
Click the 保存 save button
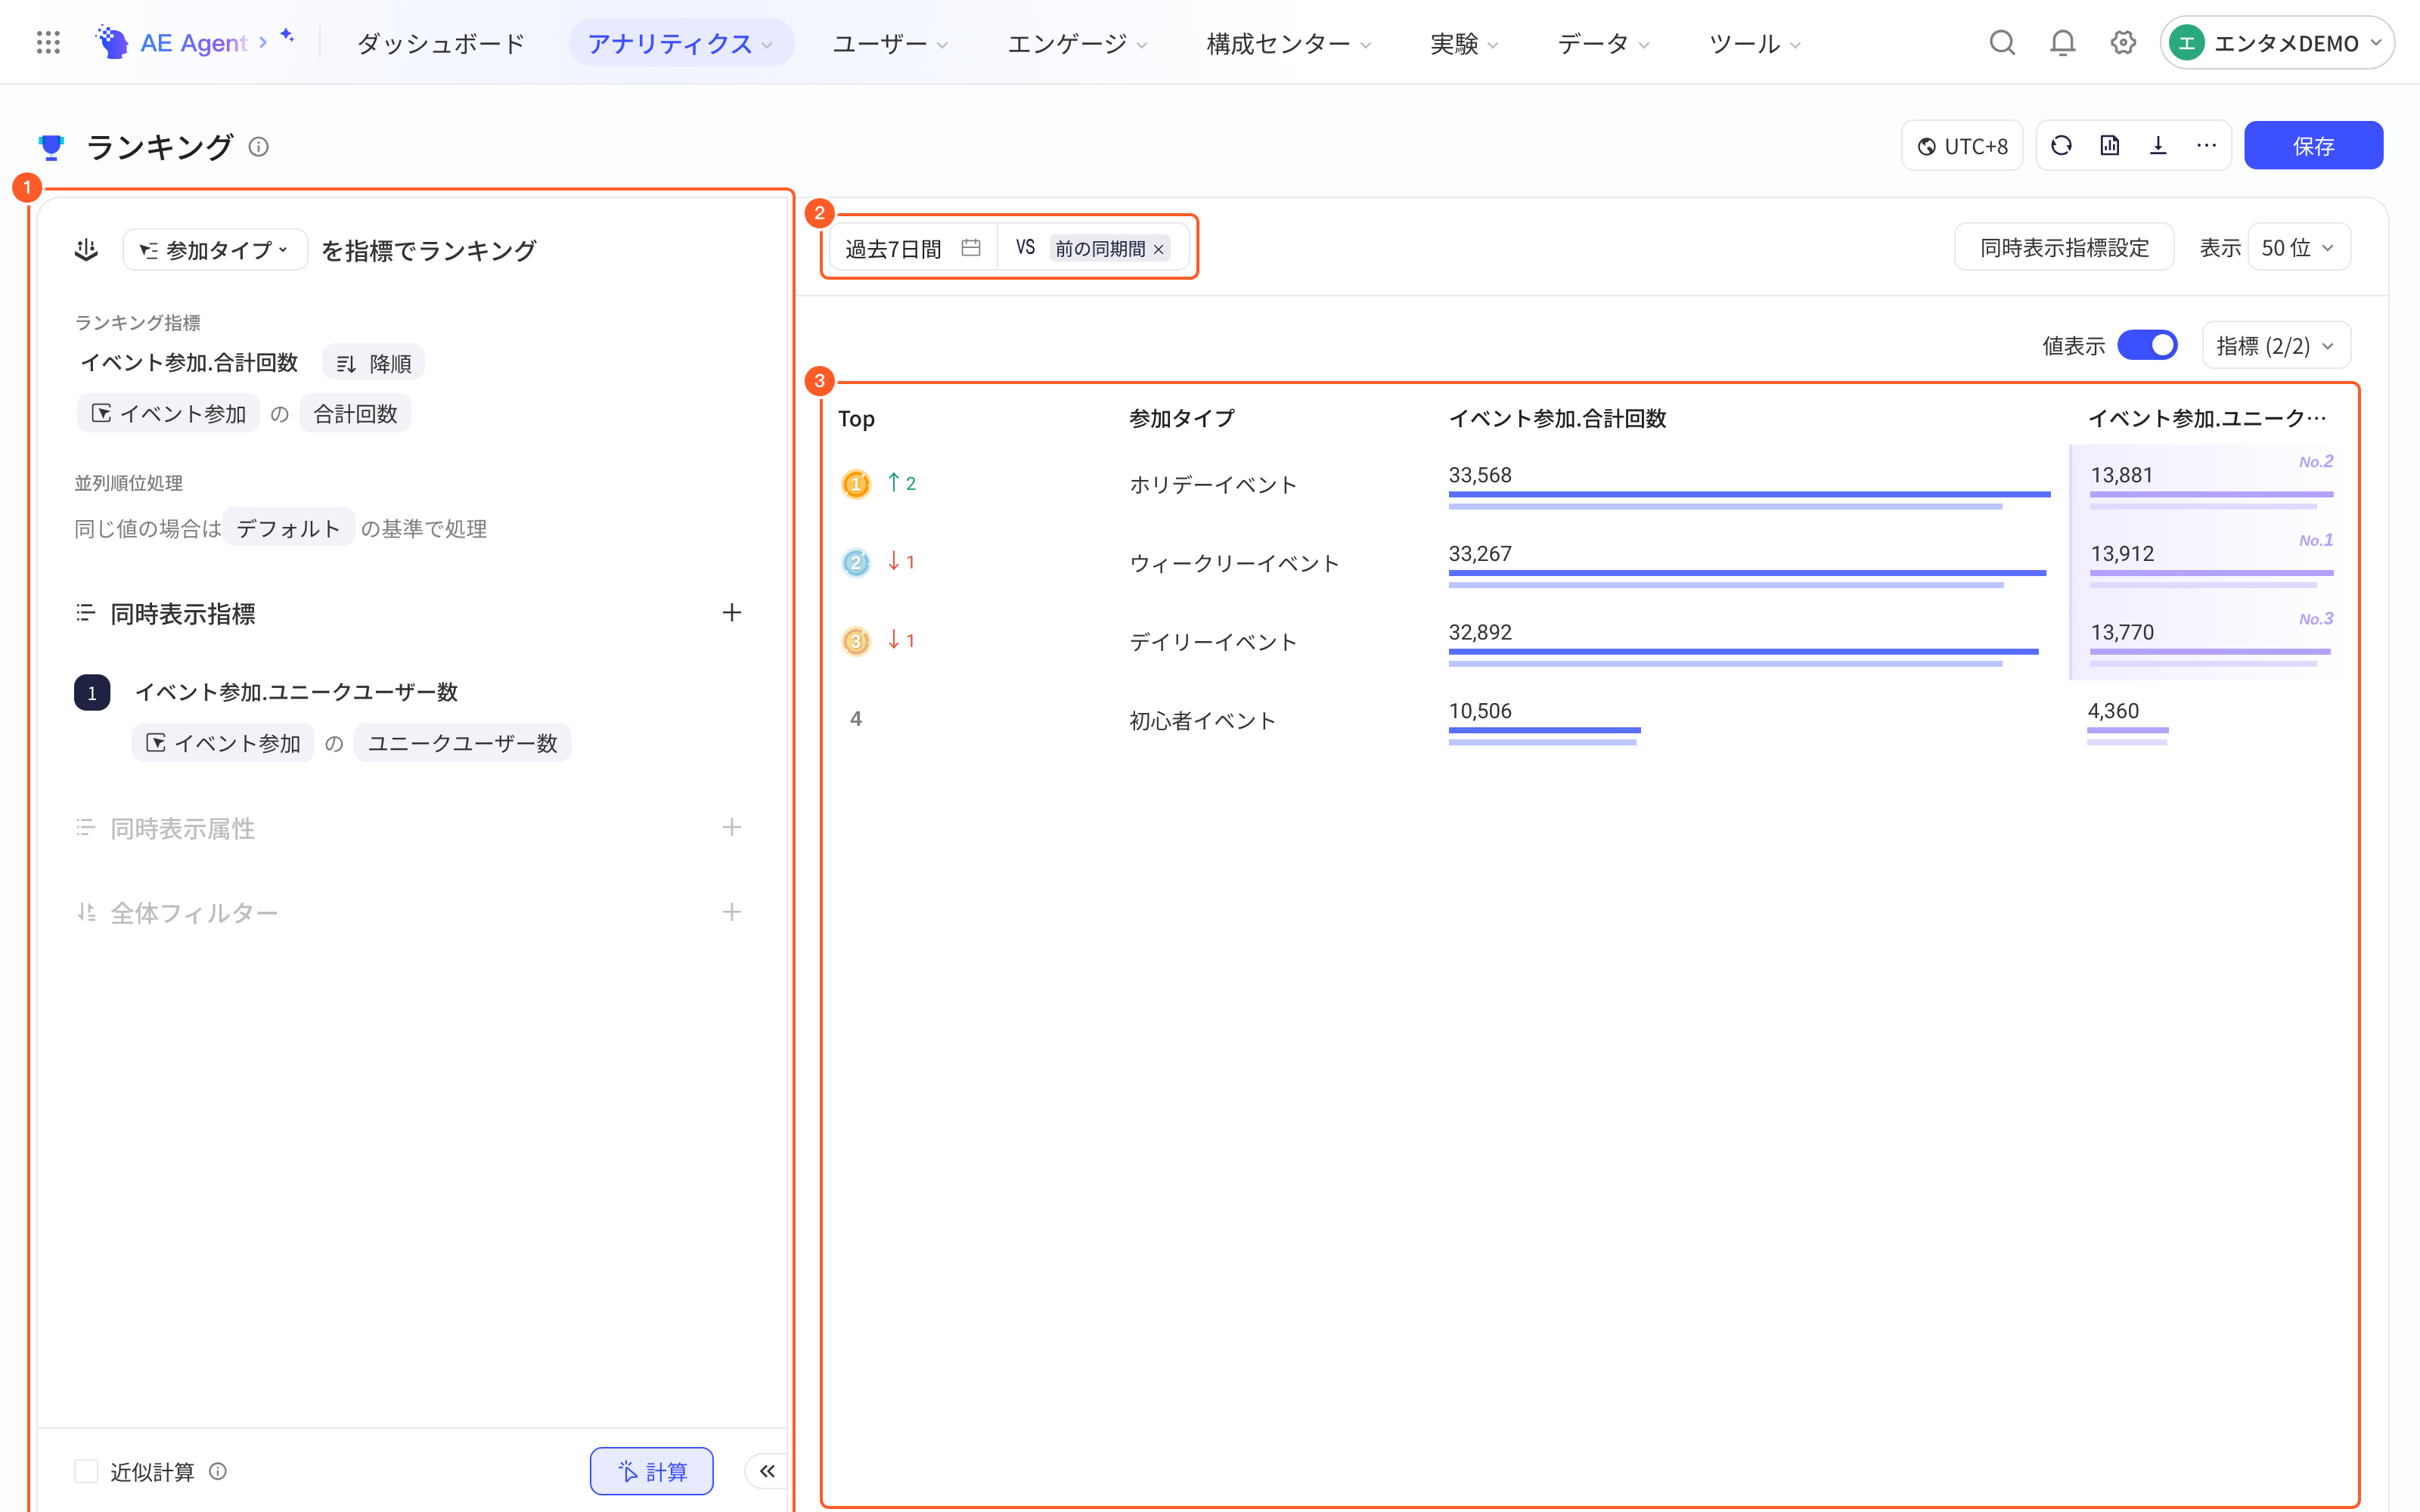[x=2313, y=146]
